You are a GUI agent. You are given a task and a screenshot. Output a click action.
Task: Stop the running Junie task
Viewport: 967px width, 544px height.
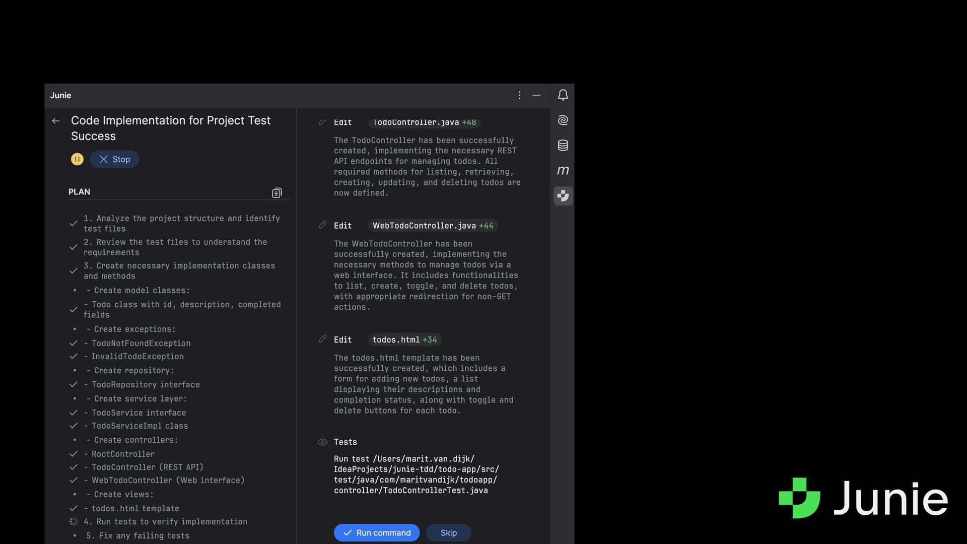114,159
